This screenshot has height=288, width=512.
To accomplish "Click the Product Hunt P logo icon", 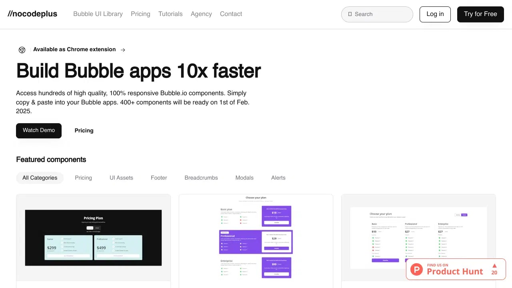I will 416,270.
